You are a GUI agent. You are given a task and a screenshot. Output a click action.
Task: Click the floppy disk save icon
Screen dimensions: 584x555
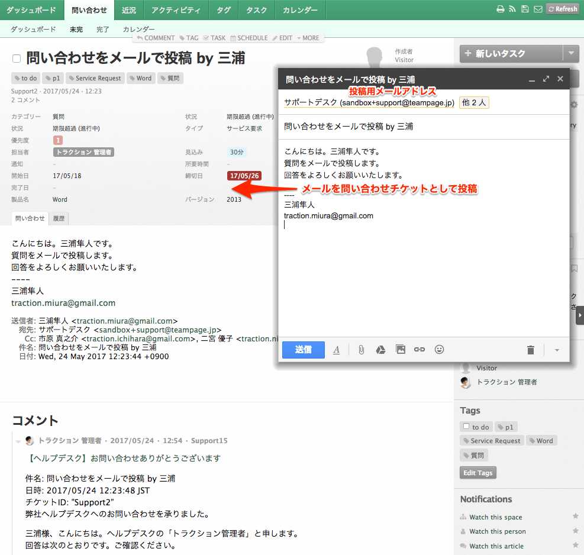525,9
